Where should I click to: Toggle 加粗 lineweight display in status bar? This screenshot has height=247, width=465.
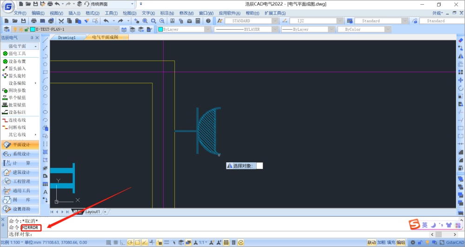[x=381, y=242]
